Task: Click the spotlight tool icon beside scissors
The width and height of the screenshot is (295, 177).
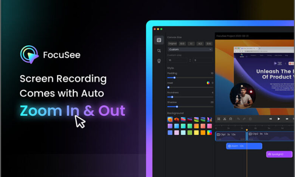Action: pyautogui.click(x=230, y=119)
